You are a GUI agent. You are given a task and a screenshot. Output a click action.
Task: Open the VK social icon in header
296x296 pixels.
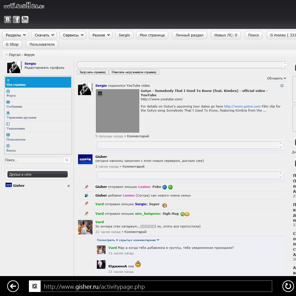tap(8, 19)
